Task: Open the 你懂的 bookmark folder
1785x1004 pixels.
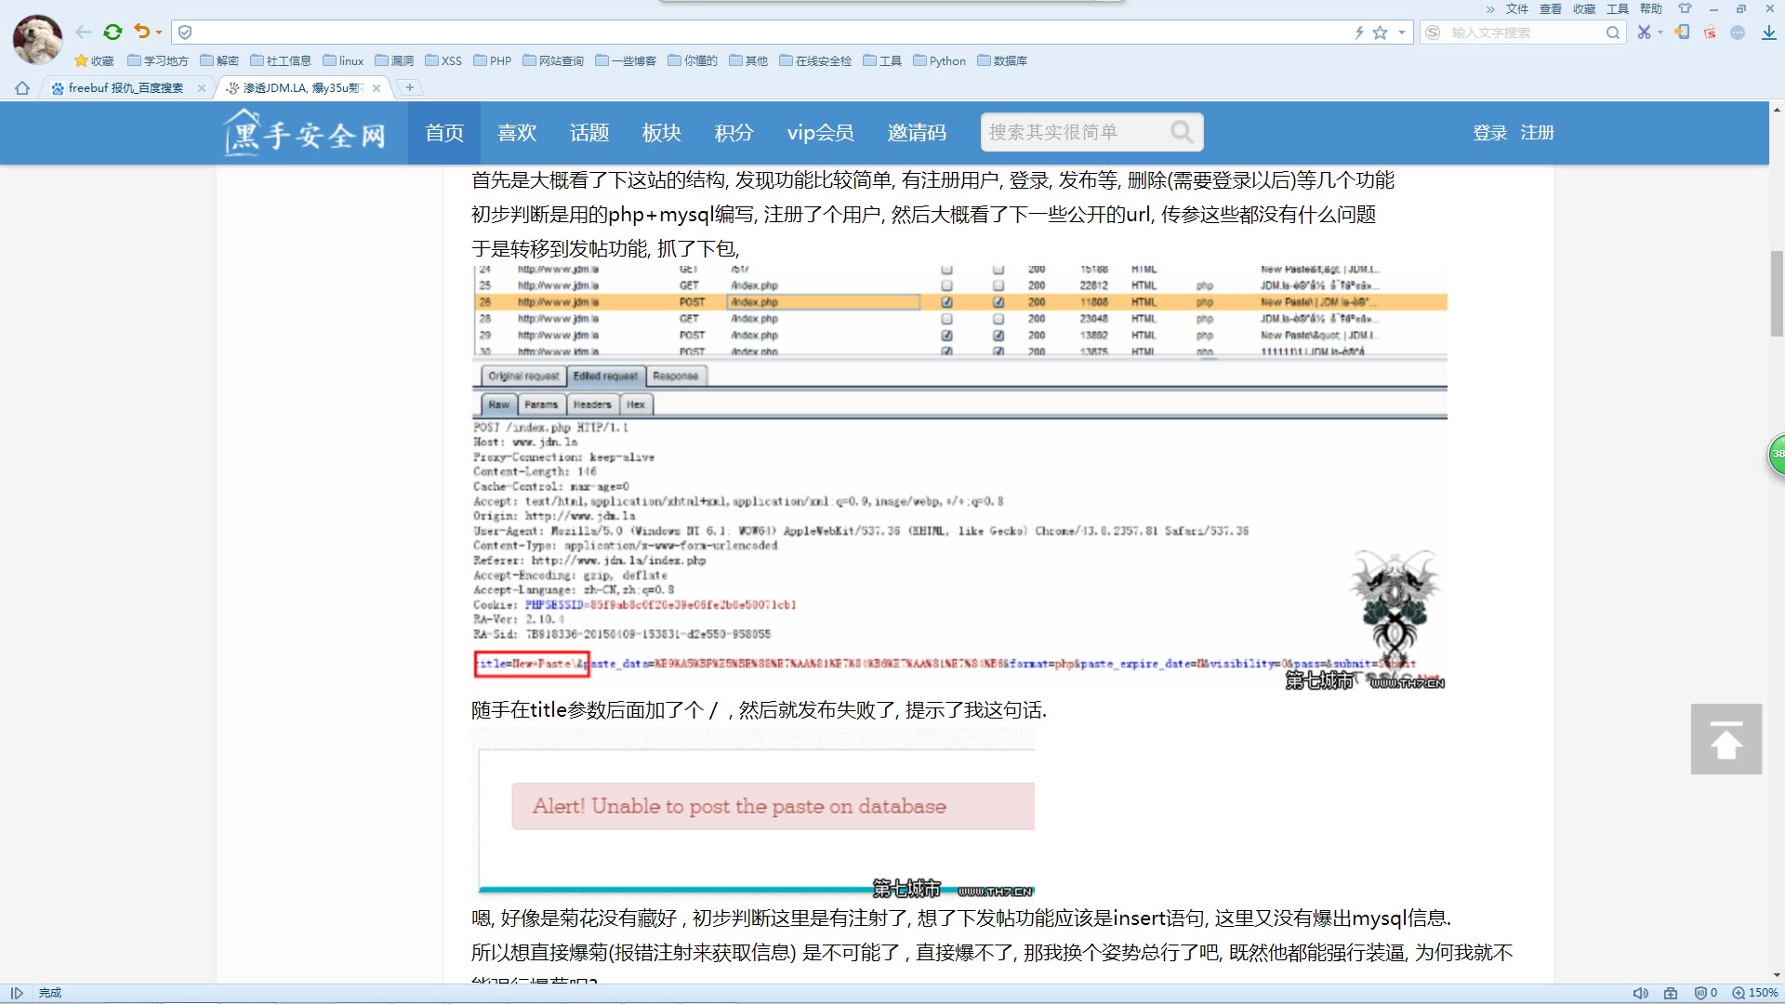Action: point(693,60)
